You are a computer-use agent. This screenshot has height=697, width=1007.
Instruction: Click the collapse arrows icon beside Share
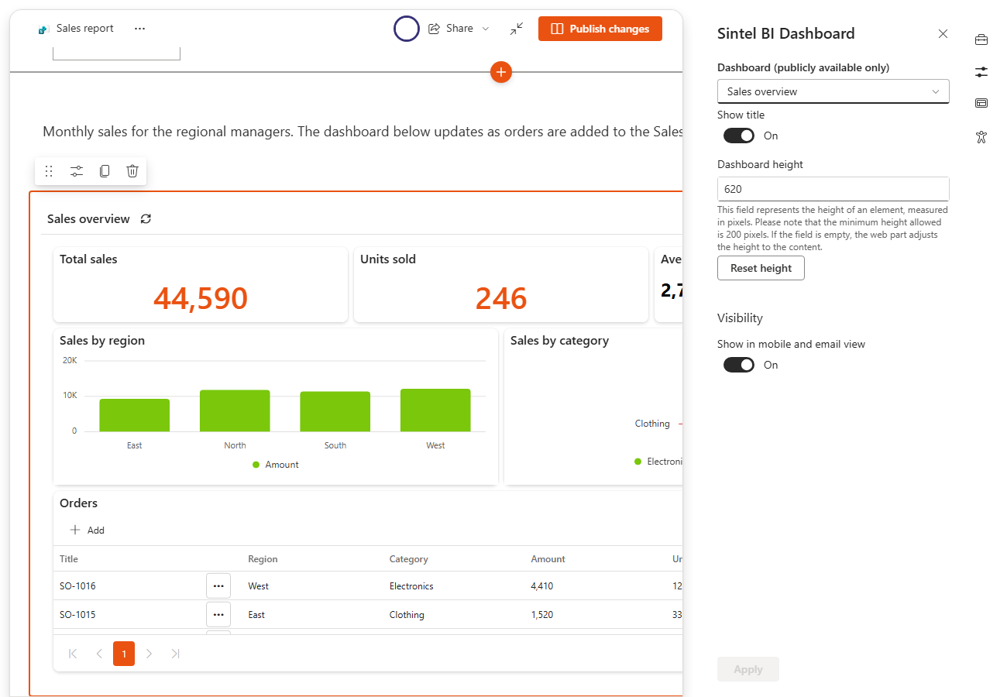click(x=517, y=29)
